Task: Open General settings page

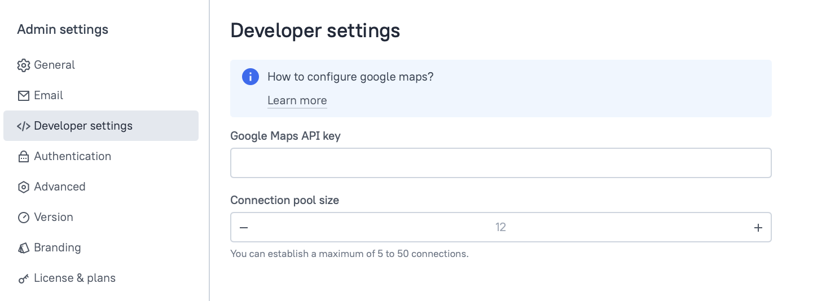Action: pos(54,65)
